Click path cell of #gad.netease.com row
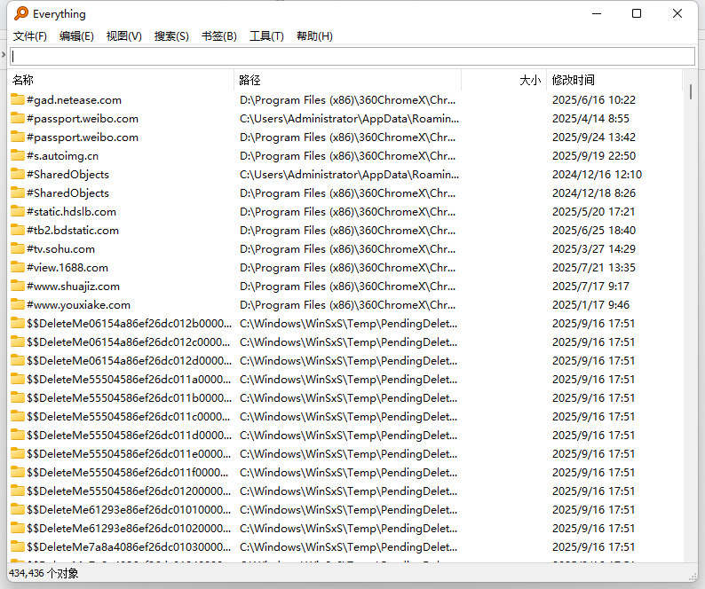Image resolution: width=705 pixels, height=589 pixels. point(347,99)
